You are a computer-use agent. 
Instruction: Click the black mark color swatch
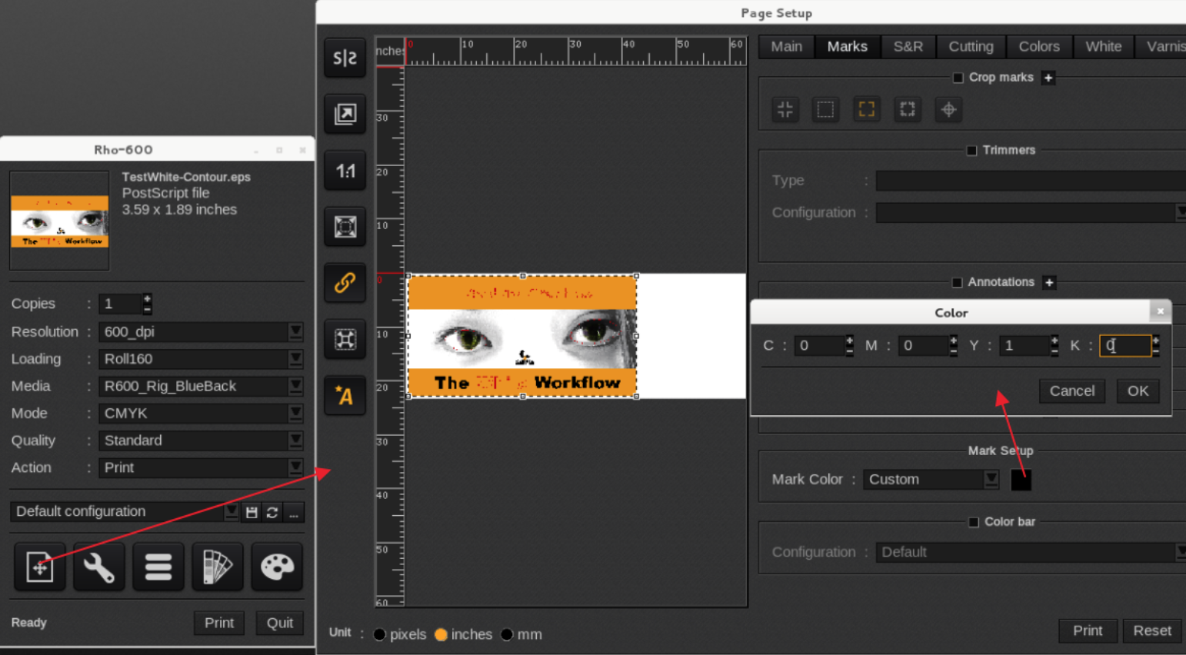[x=1021, y=480]
